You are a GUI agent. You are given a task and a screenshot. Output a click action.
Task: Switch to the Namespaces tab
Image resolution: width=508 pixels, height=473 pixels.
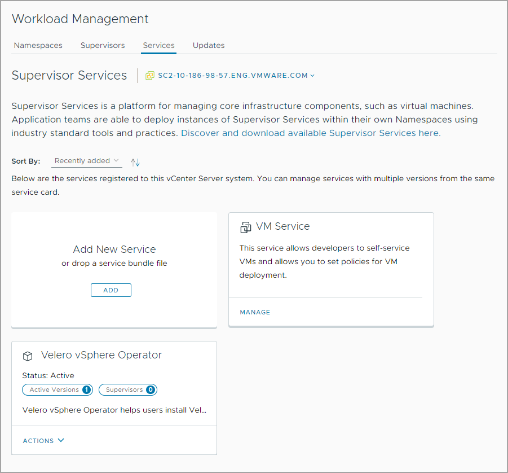38,45
